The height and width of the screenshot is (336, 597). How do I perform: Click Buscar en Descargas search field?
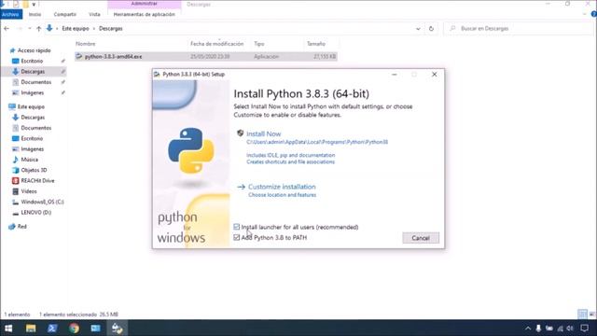pos(518,29)
